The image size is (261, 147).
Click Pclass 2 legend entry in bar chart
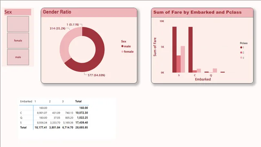[x=242, y=53]
